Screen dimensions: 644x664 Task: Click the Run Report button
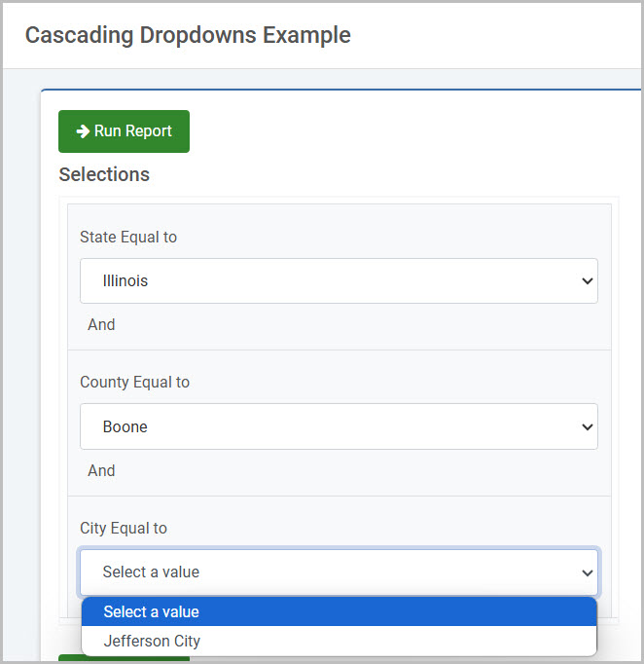[x=124, y=131]
